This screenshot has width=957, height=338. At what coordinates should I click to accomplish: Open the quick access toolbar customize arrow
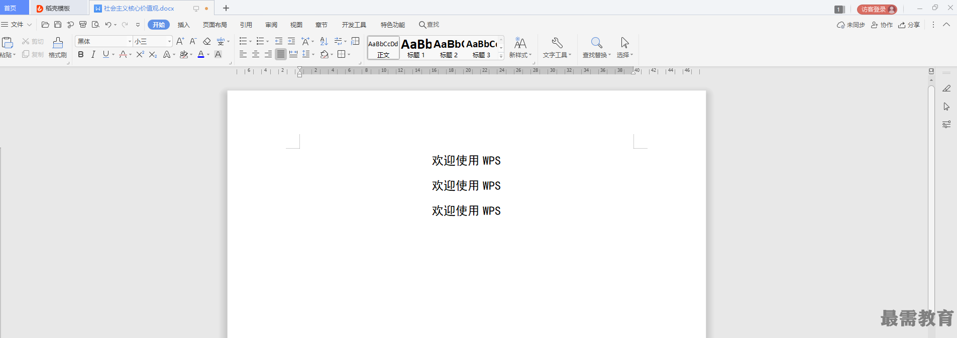coord(138,25)
